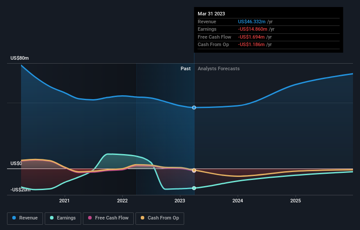The height and width of the screenshot is (230, 360).
Task: Click the Cash From Op row label in tooltip
Action: 213,45
